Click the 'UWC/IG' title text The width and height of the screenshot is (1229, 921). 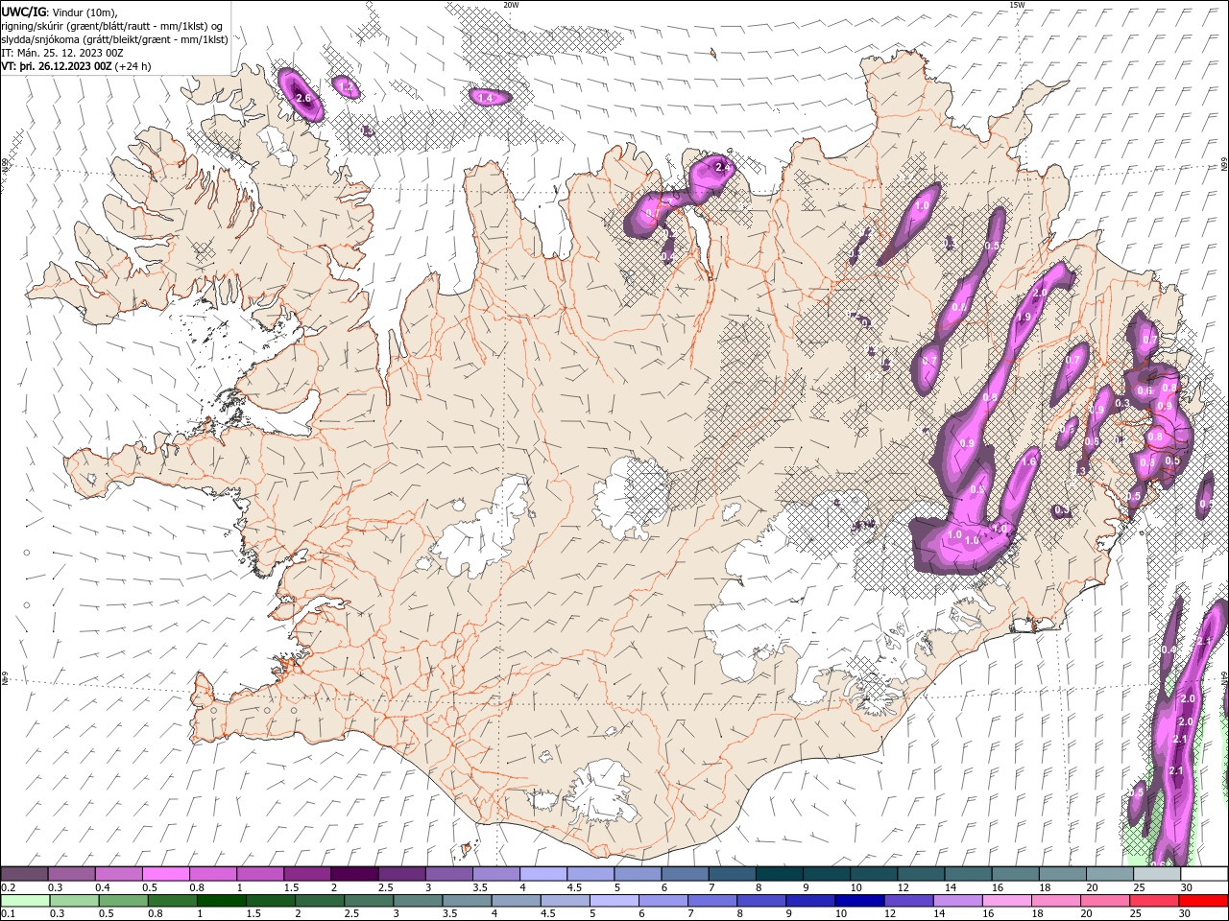(23, 12)
